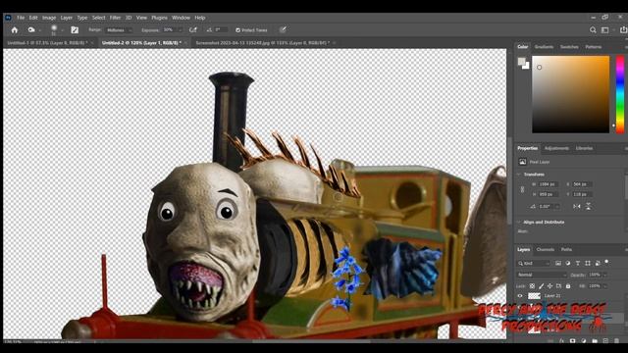
Task: Switch to the Untitled-1 document tab
Action: click(47, 43)
